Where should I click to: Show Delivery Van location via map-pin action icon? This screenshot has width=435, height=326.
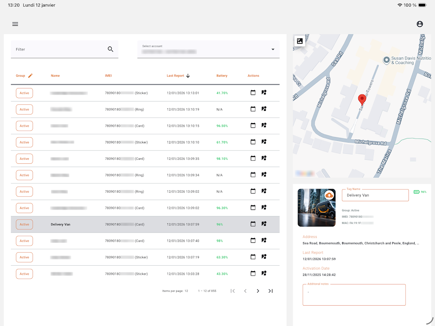[264, 224]
